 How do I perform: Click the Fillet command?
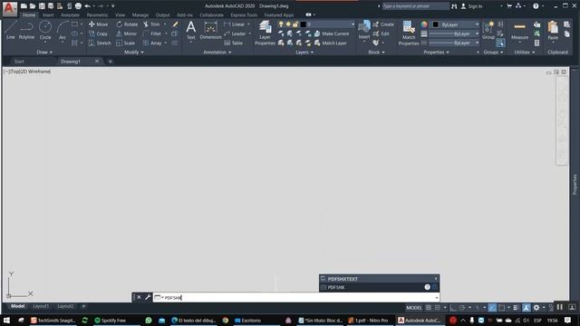(152, 34)
